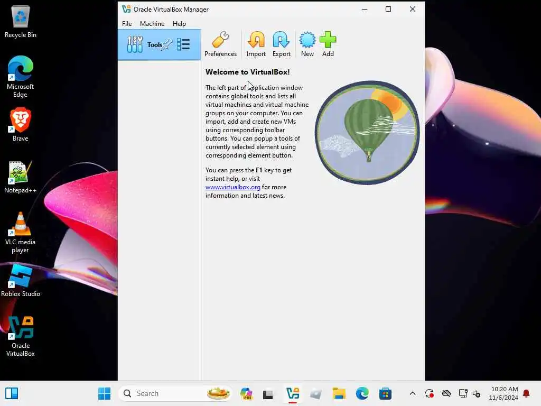Screen dimensions: 541x406
Task: Open the File menu
Action: (127, 23)
